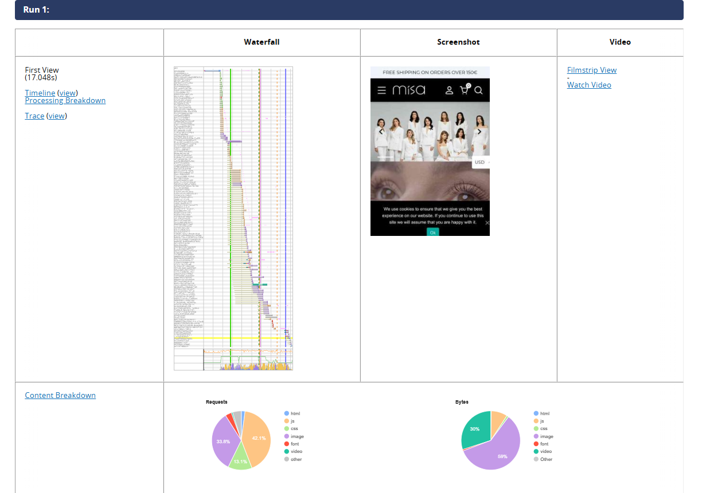This screenshot has height=493, width=706.
Task: Click the 17.048s load time text
Action: pyautogui.click(x=41, y=77)
